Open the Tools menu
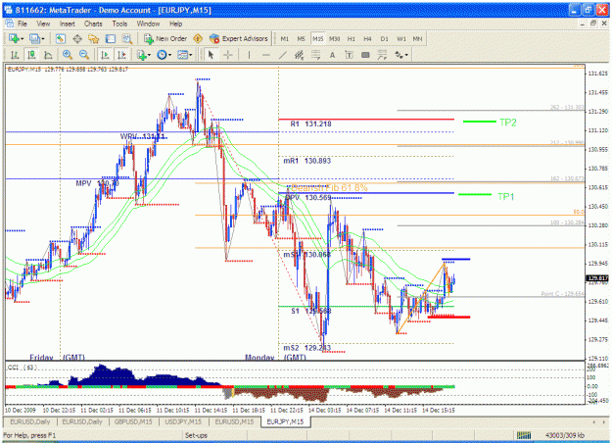 tap(119, 24)
